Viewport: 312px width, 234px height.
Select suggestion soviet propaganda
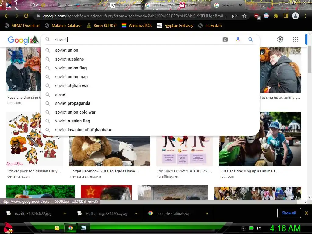click(x=150, y=103)
